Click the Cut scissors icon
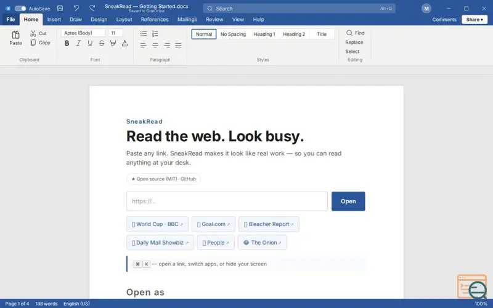This screenshot has width=493, height=308. click(x=33, y=33)
